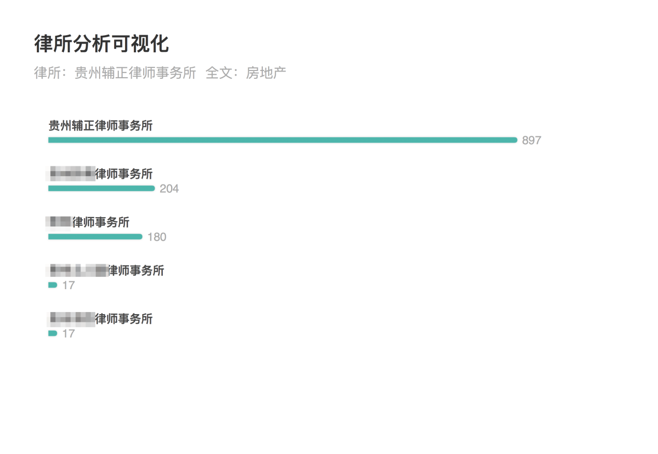
Task: Click the 204 value label
Action: point(169,189)
